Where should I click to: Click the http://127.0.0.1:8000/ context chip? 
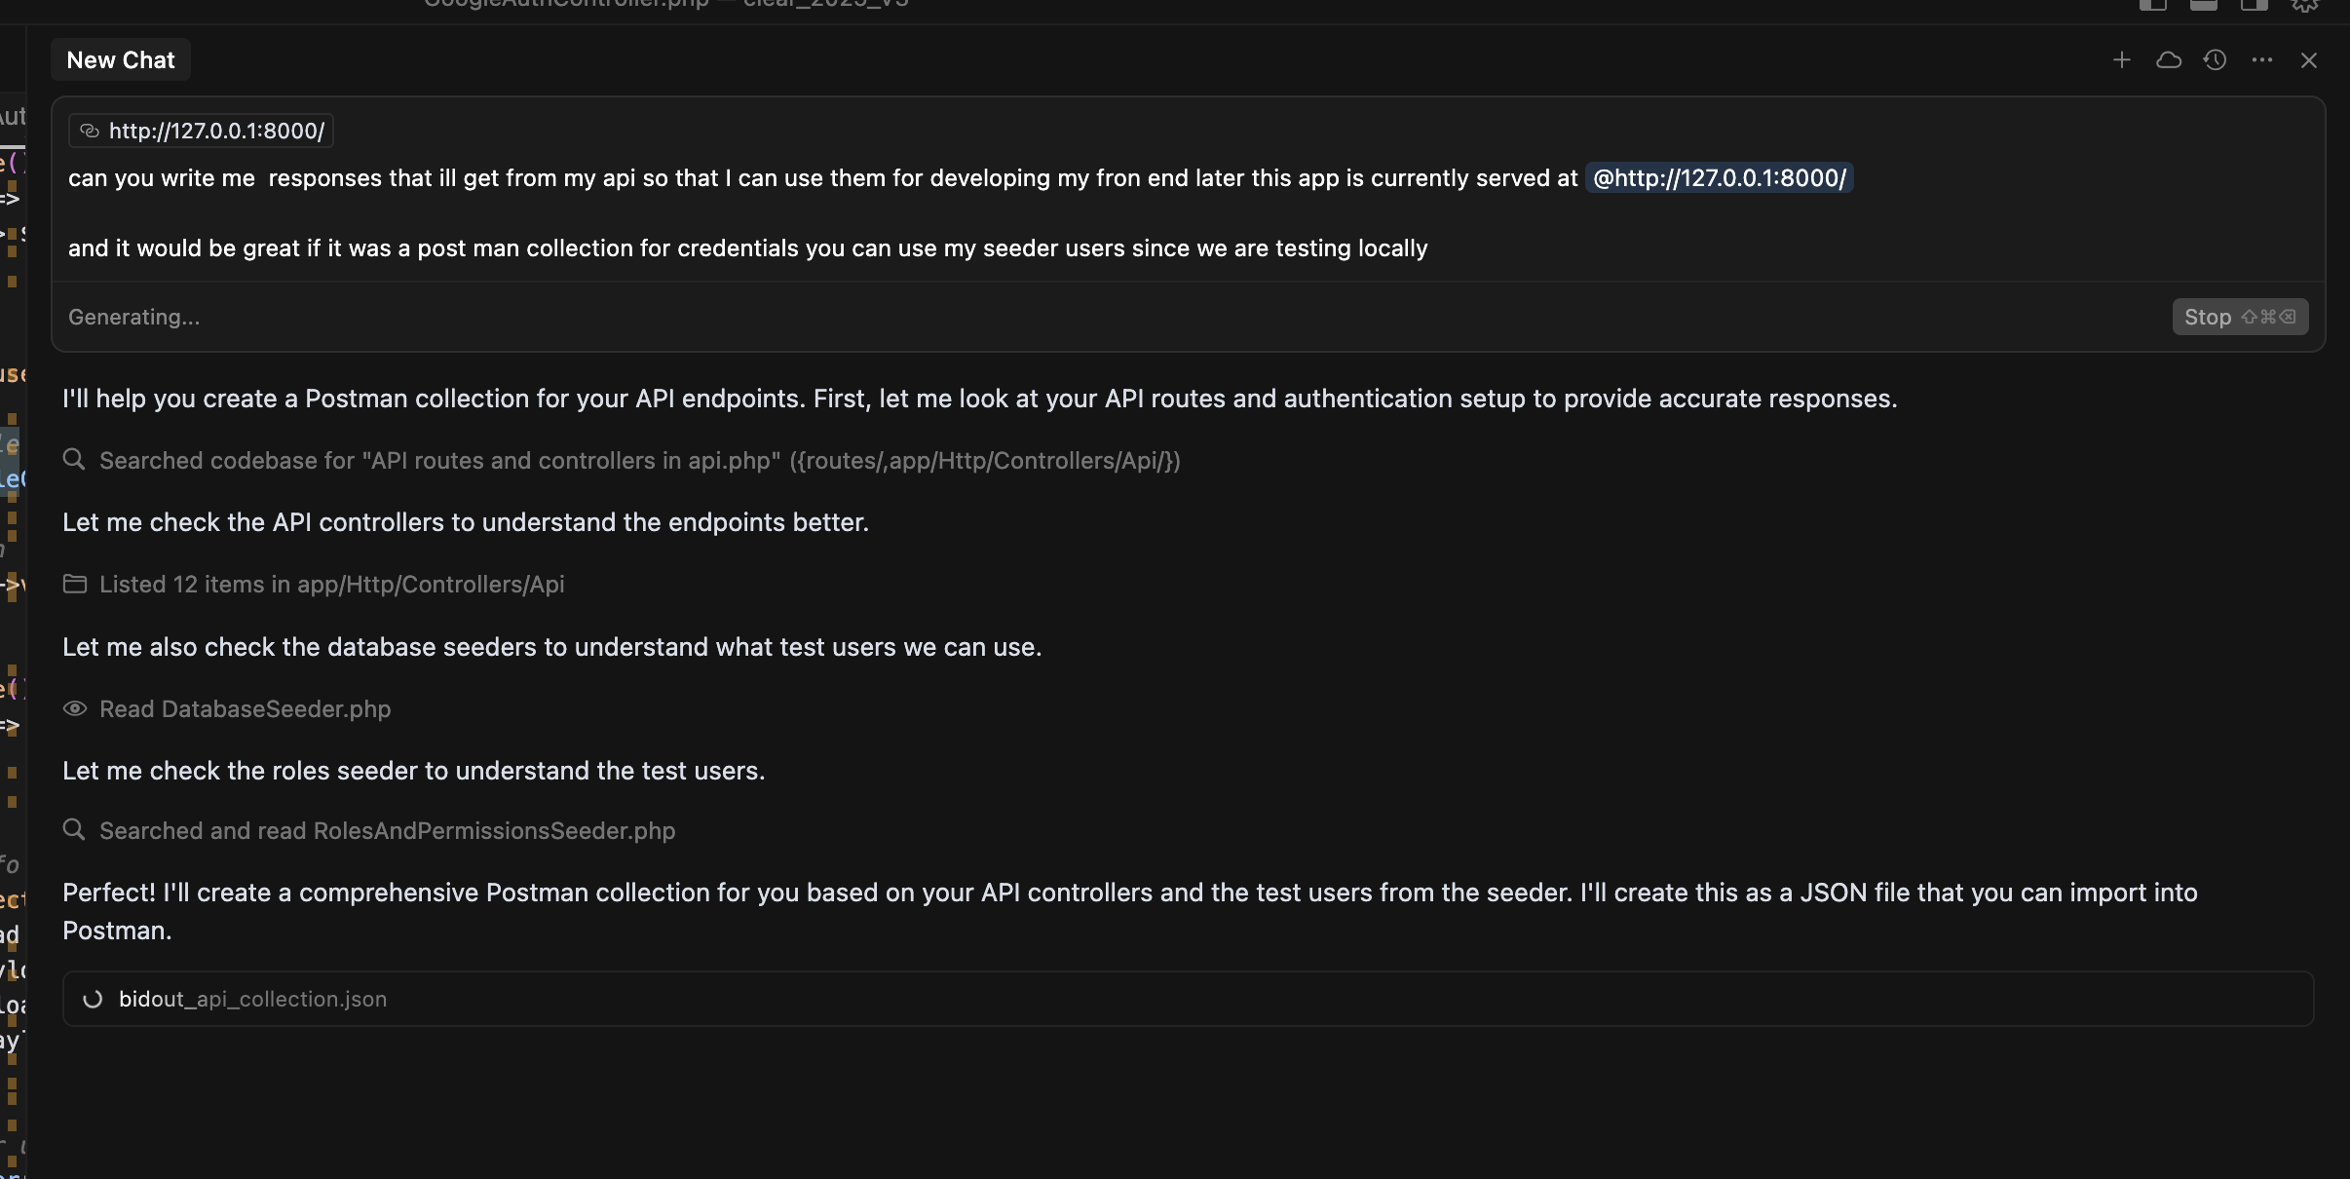[202, 131]
